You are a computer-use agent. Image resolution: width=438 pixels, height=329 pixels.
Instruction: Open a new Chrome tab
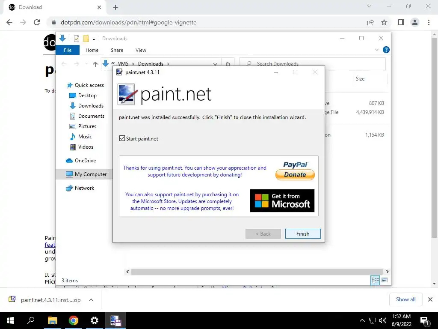(x=115, y=8)
